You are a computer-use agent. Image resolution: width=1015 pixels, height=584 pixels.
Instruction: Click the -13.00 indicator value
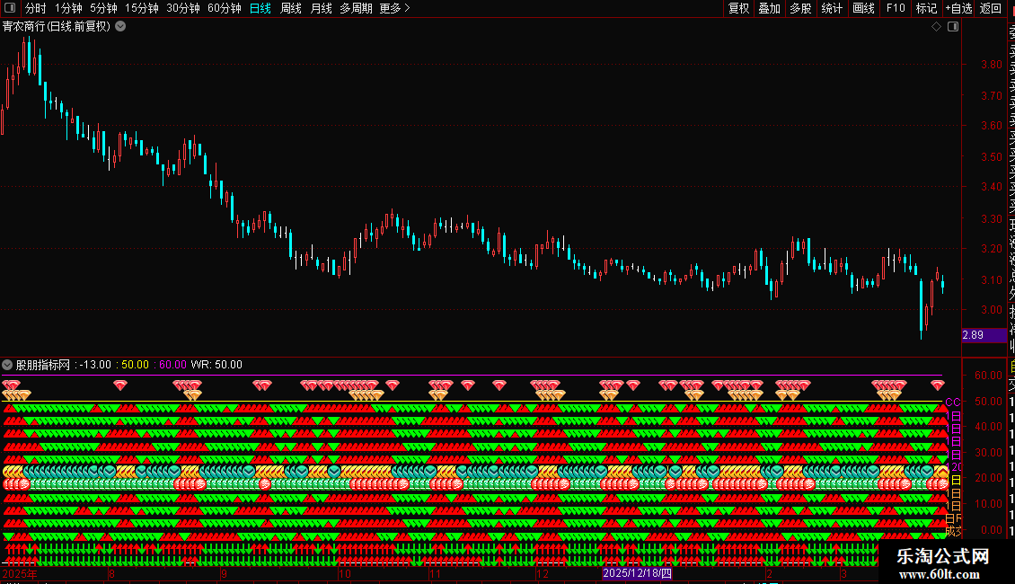pos(95,365)
